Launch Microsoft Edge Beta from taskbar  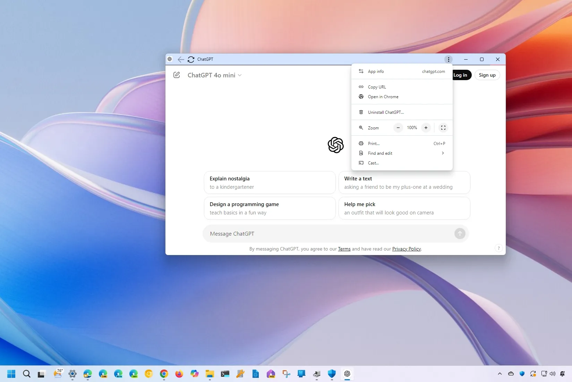pos(118,374)
